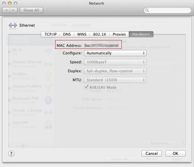This screenshot has height=167, width=194.
Task: Click the Ethernet interface icon
Action: (13, 26)
